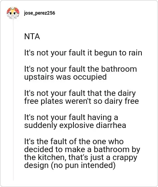158x187 pixels.
Task: Click the 'upstairs was occupied' line
Action: pyautogui.click(x=65, y=77)
